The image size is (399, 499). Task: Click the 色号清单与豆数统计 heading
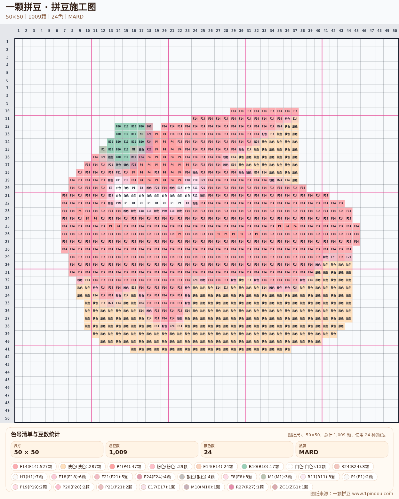tap(35, 434)
